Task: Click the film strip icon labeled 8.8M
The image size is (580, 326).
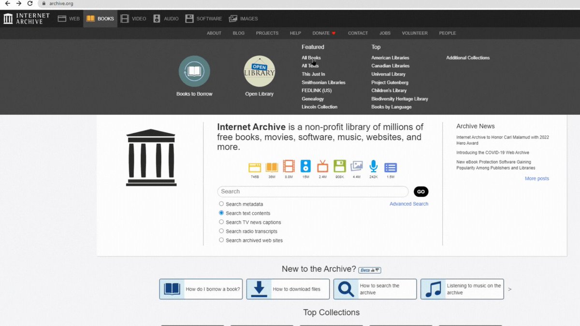Action: click(x=289, y=167)
